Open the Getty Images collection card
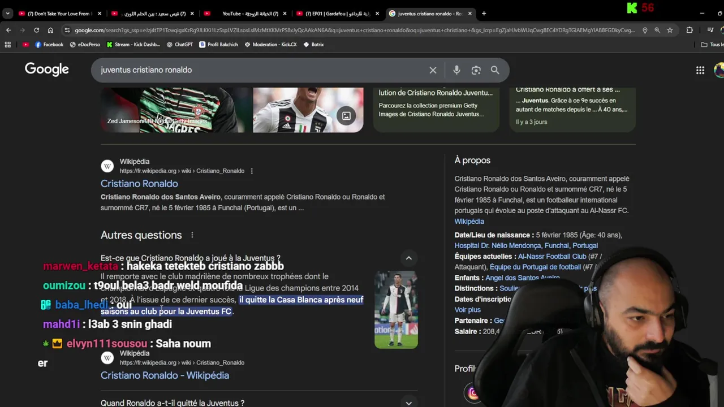The image size is (724, 407). [x=436, y=110]
